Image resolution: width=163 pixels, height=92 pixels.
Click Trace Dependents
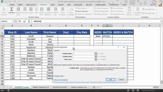pos(102,11)
